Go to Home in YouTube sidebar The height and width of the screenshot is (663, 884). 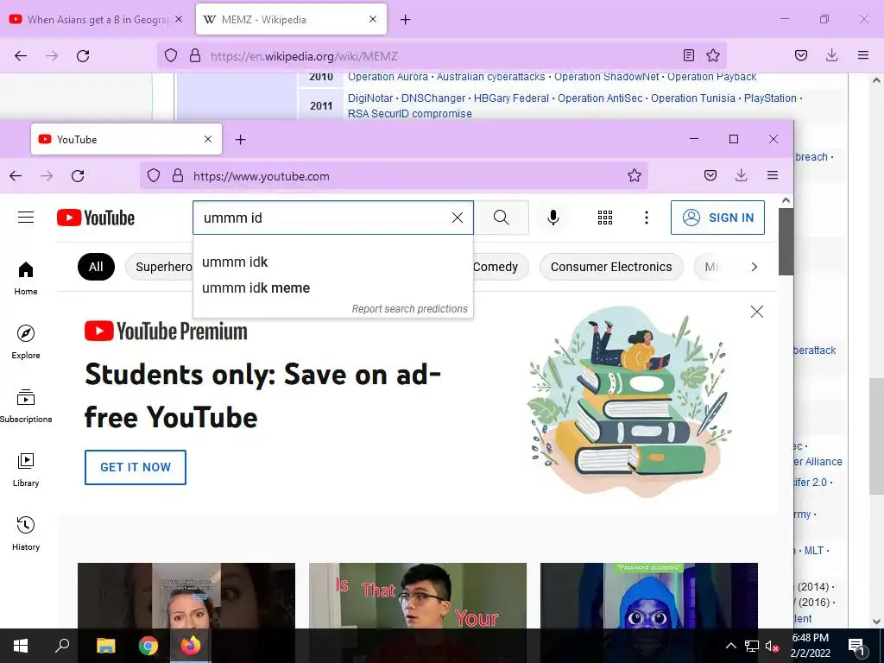click(26, 279)
